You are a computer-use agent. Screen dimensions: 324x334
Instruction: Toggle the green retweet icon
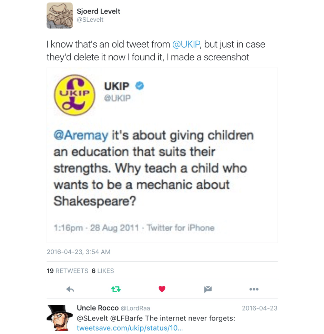pyautogui.click(x=116, y=289)
